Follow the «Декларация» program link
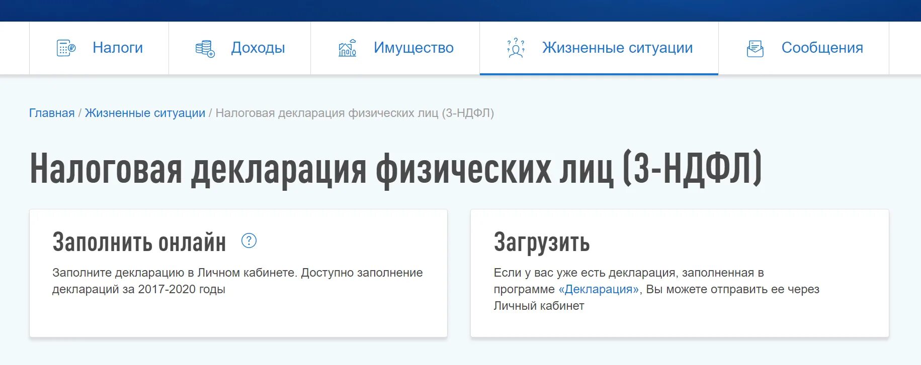Screen dimensions: 921x365 click(x=599, y=289)
